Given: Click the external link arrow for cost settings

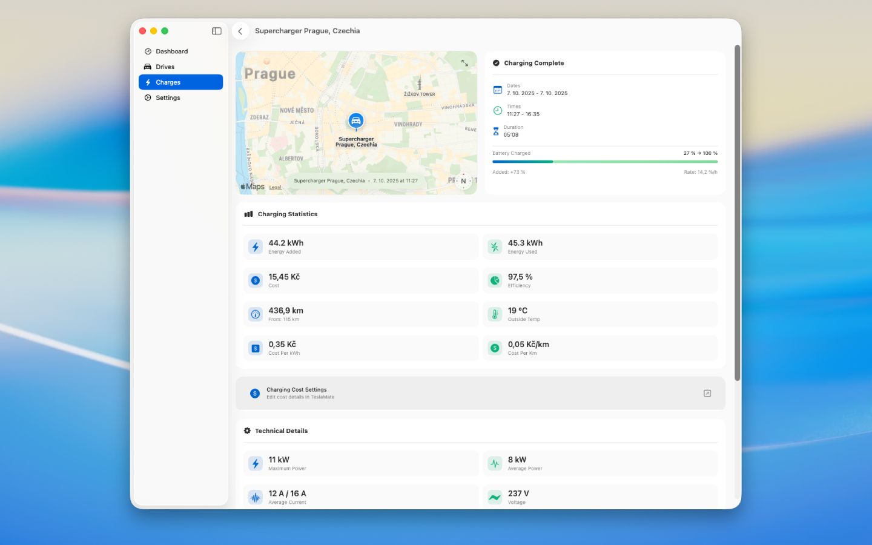Looking at the screenshot, I should coord(707,394).
